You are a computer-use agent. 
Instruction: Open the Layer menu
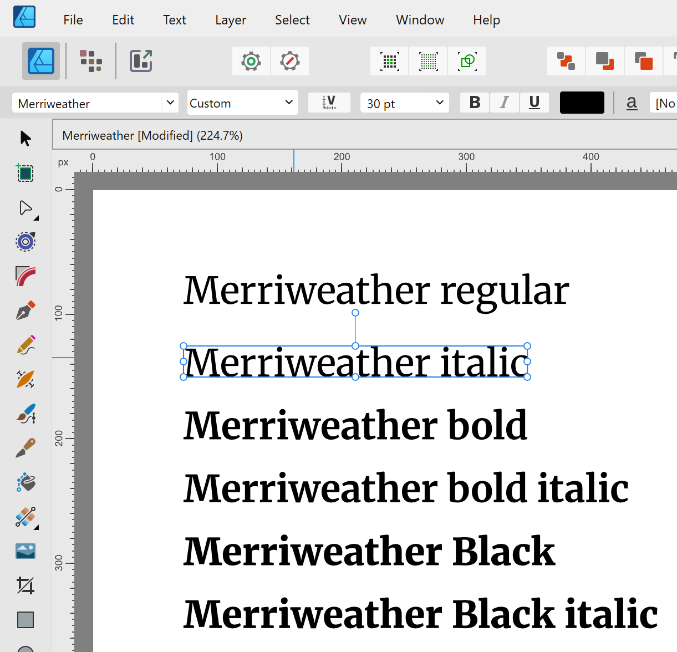pyautogui.click(x=230, y=20)
